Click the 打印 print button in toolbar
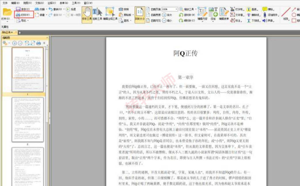The width and height of the screenshot is (300, 186). pos(24,15)
